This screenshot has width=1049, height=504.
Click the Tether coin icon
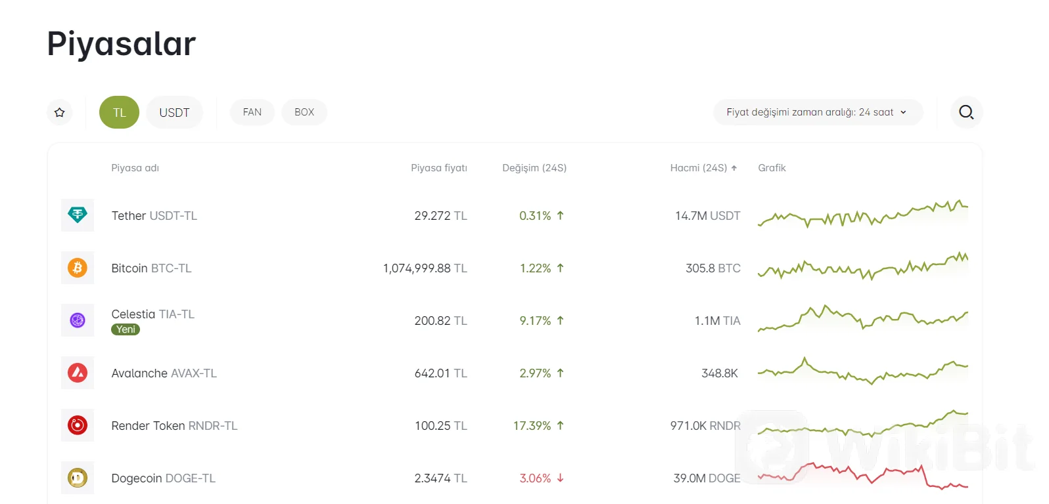[78, 215]
